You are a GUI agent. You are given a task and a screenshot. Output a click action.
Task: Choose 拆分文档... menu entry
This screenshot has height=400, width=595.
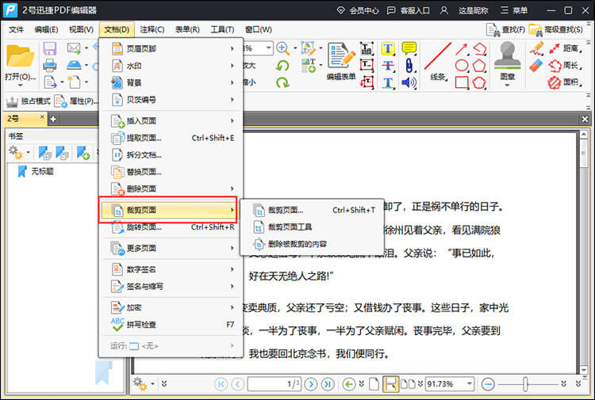click(x=171, y=155)
